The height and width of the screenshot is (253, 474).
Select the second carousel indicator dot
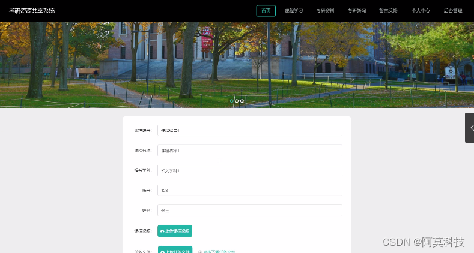coord(237,101)
